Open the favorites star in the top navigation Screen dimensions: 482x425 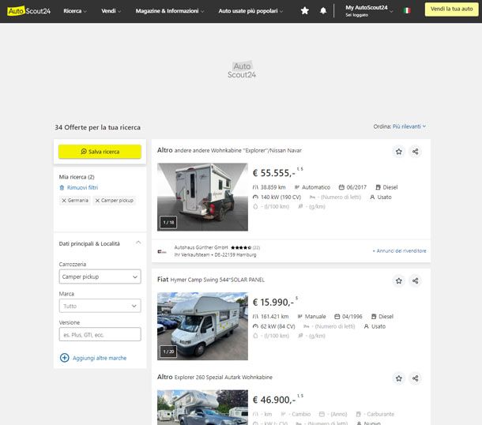(x=305, y=11)
